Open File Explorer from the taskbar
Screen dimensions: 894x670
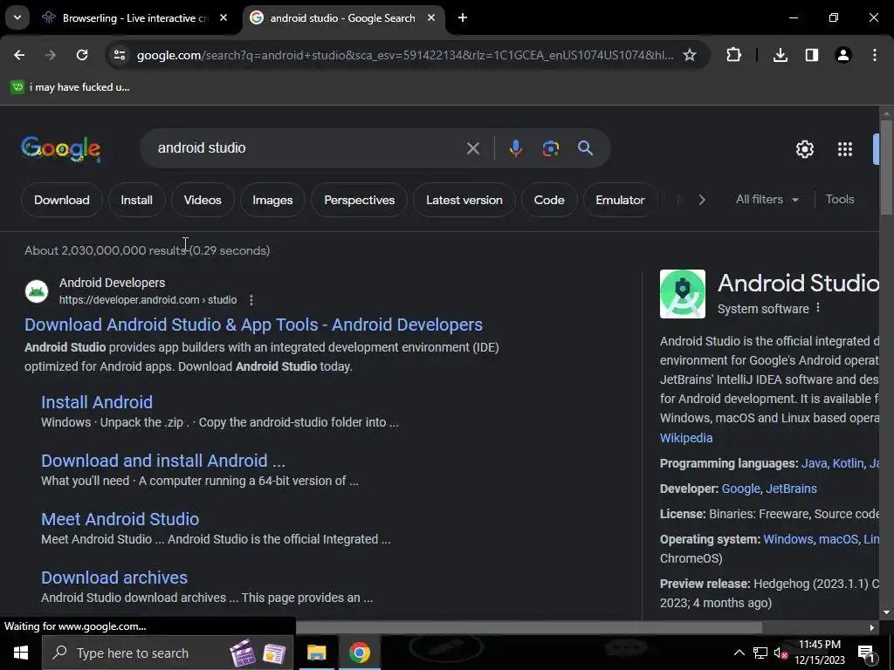tap(316, 653)
